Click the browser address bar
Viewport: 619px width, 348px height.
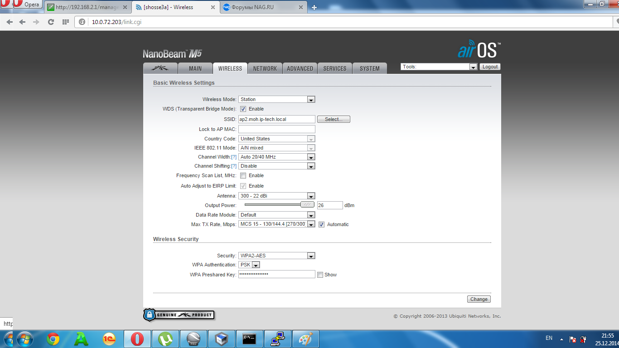click(344, 22)
